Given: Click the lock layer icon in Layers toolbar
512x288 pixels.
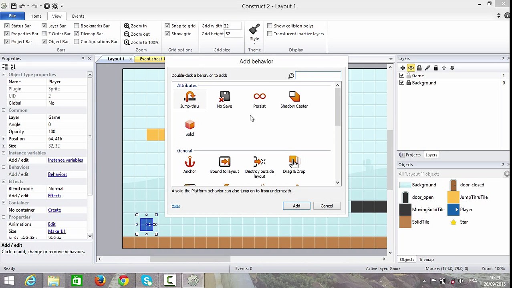Looking at the screenshot, I should 419,68.
